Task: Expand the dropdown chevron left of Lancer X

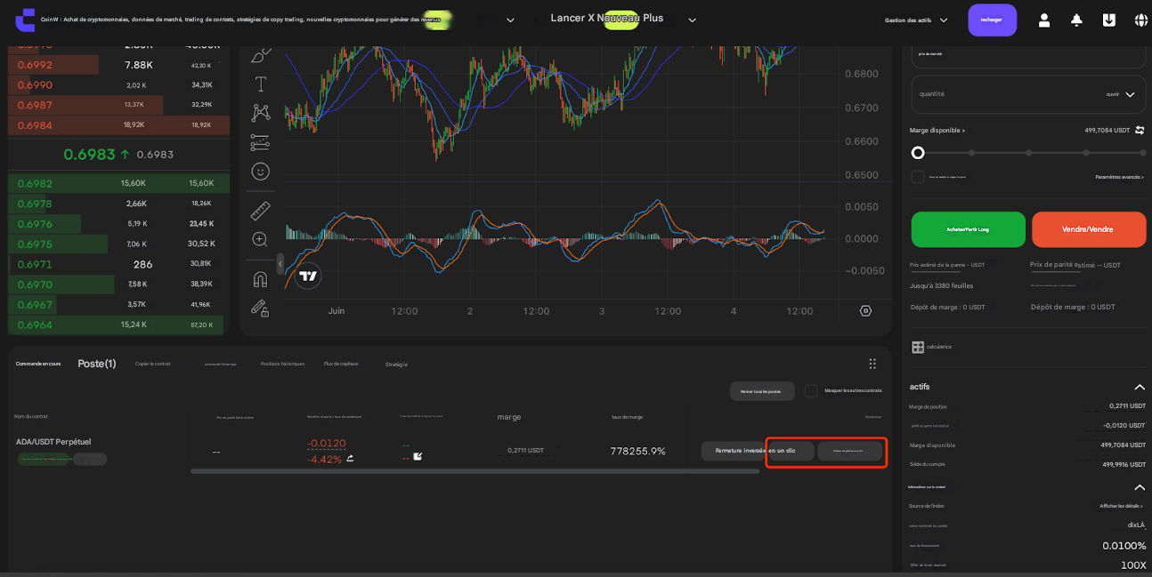Action: 510,20
